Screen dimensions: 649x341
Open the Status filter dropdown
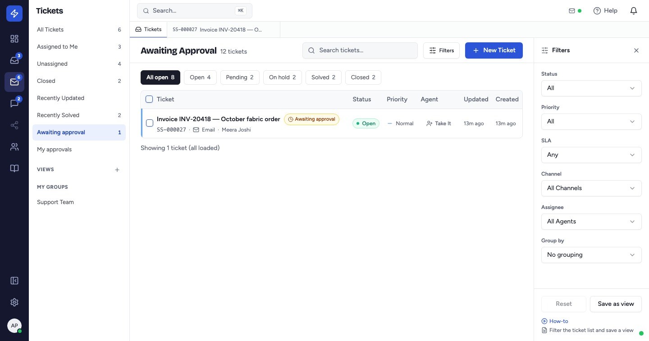tap(591, 88)
